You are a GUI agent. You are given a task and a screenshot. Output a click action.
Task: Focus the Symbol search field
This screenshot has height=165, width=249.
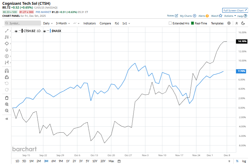(x=23, y=23)
